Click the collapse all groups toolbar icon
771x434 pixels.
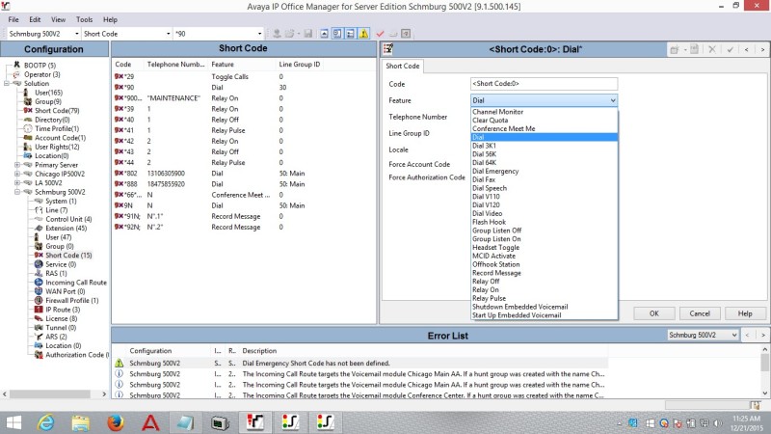(324, 34)
